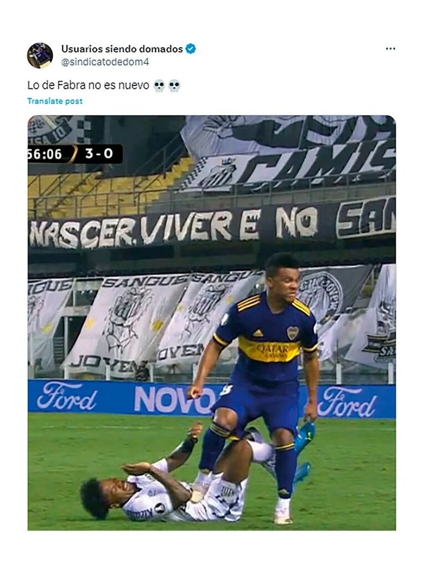Click the first skull emoji
426x569 pixels.
tap(159, 85)
